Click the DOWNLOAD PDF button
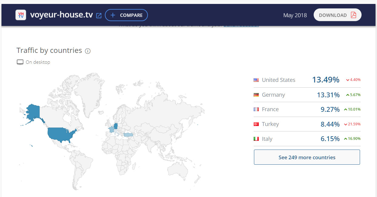The width and height of the screenshot is (377, 197). click(338, 15)
